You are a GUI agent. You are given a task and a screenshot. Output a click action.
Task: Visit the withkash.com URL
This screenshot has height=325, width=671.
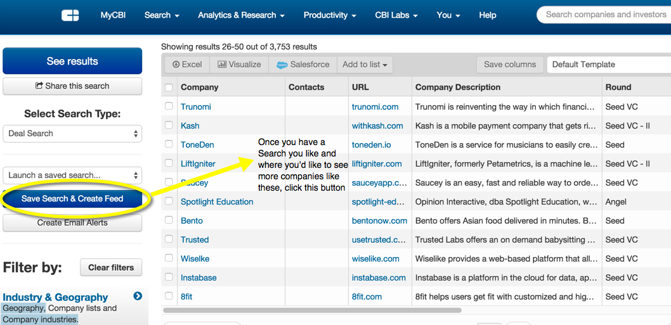pyautogui.click(x=377, y=125)
